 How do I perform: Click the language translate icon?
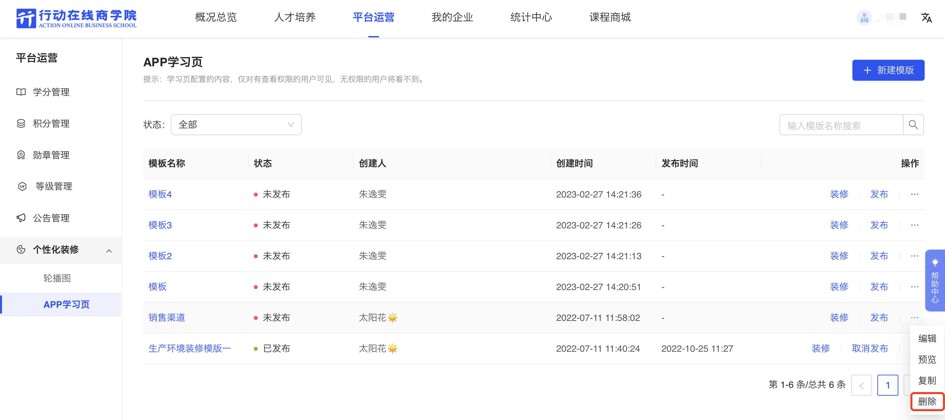[927, 18]
